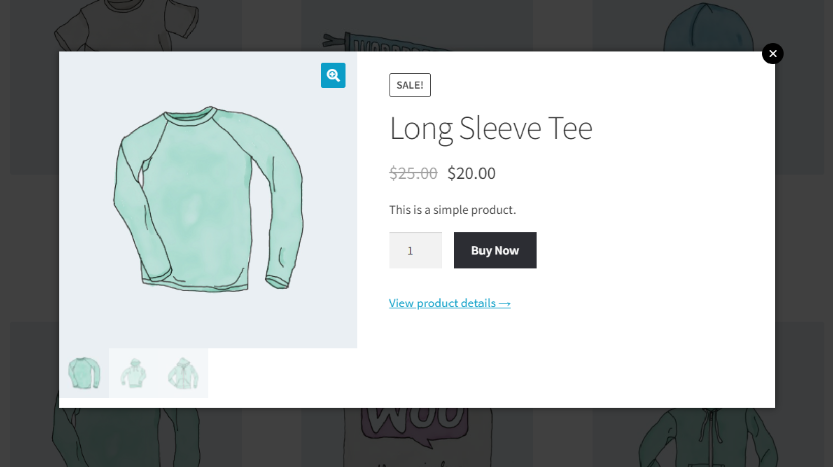Screen dimensions: 833x467
Task: Click the discounted $20.00 price
Action: click(471, 173)
